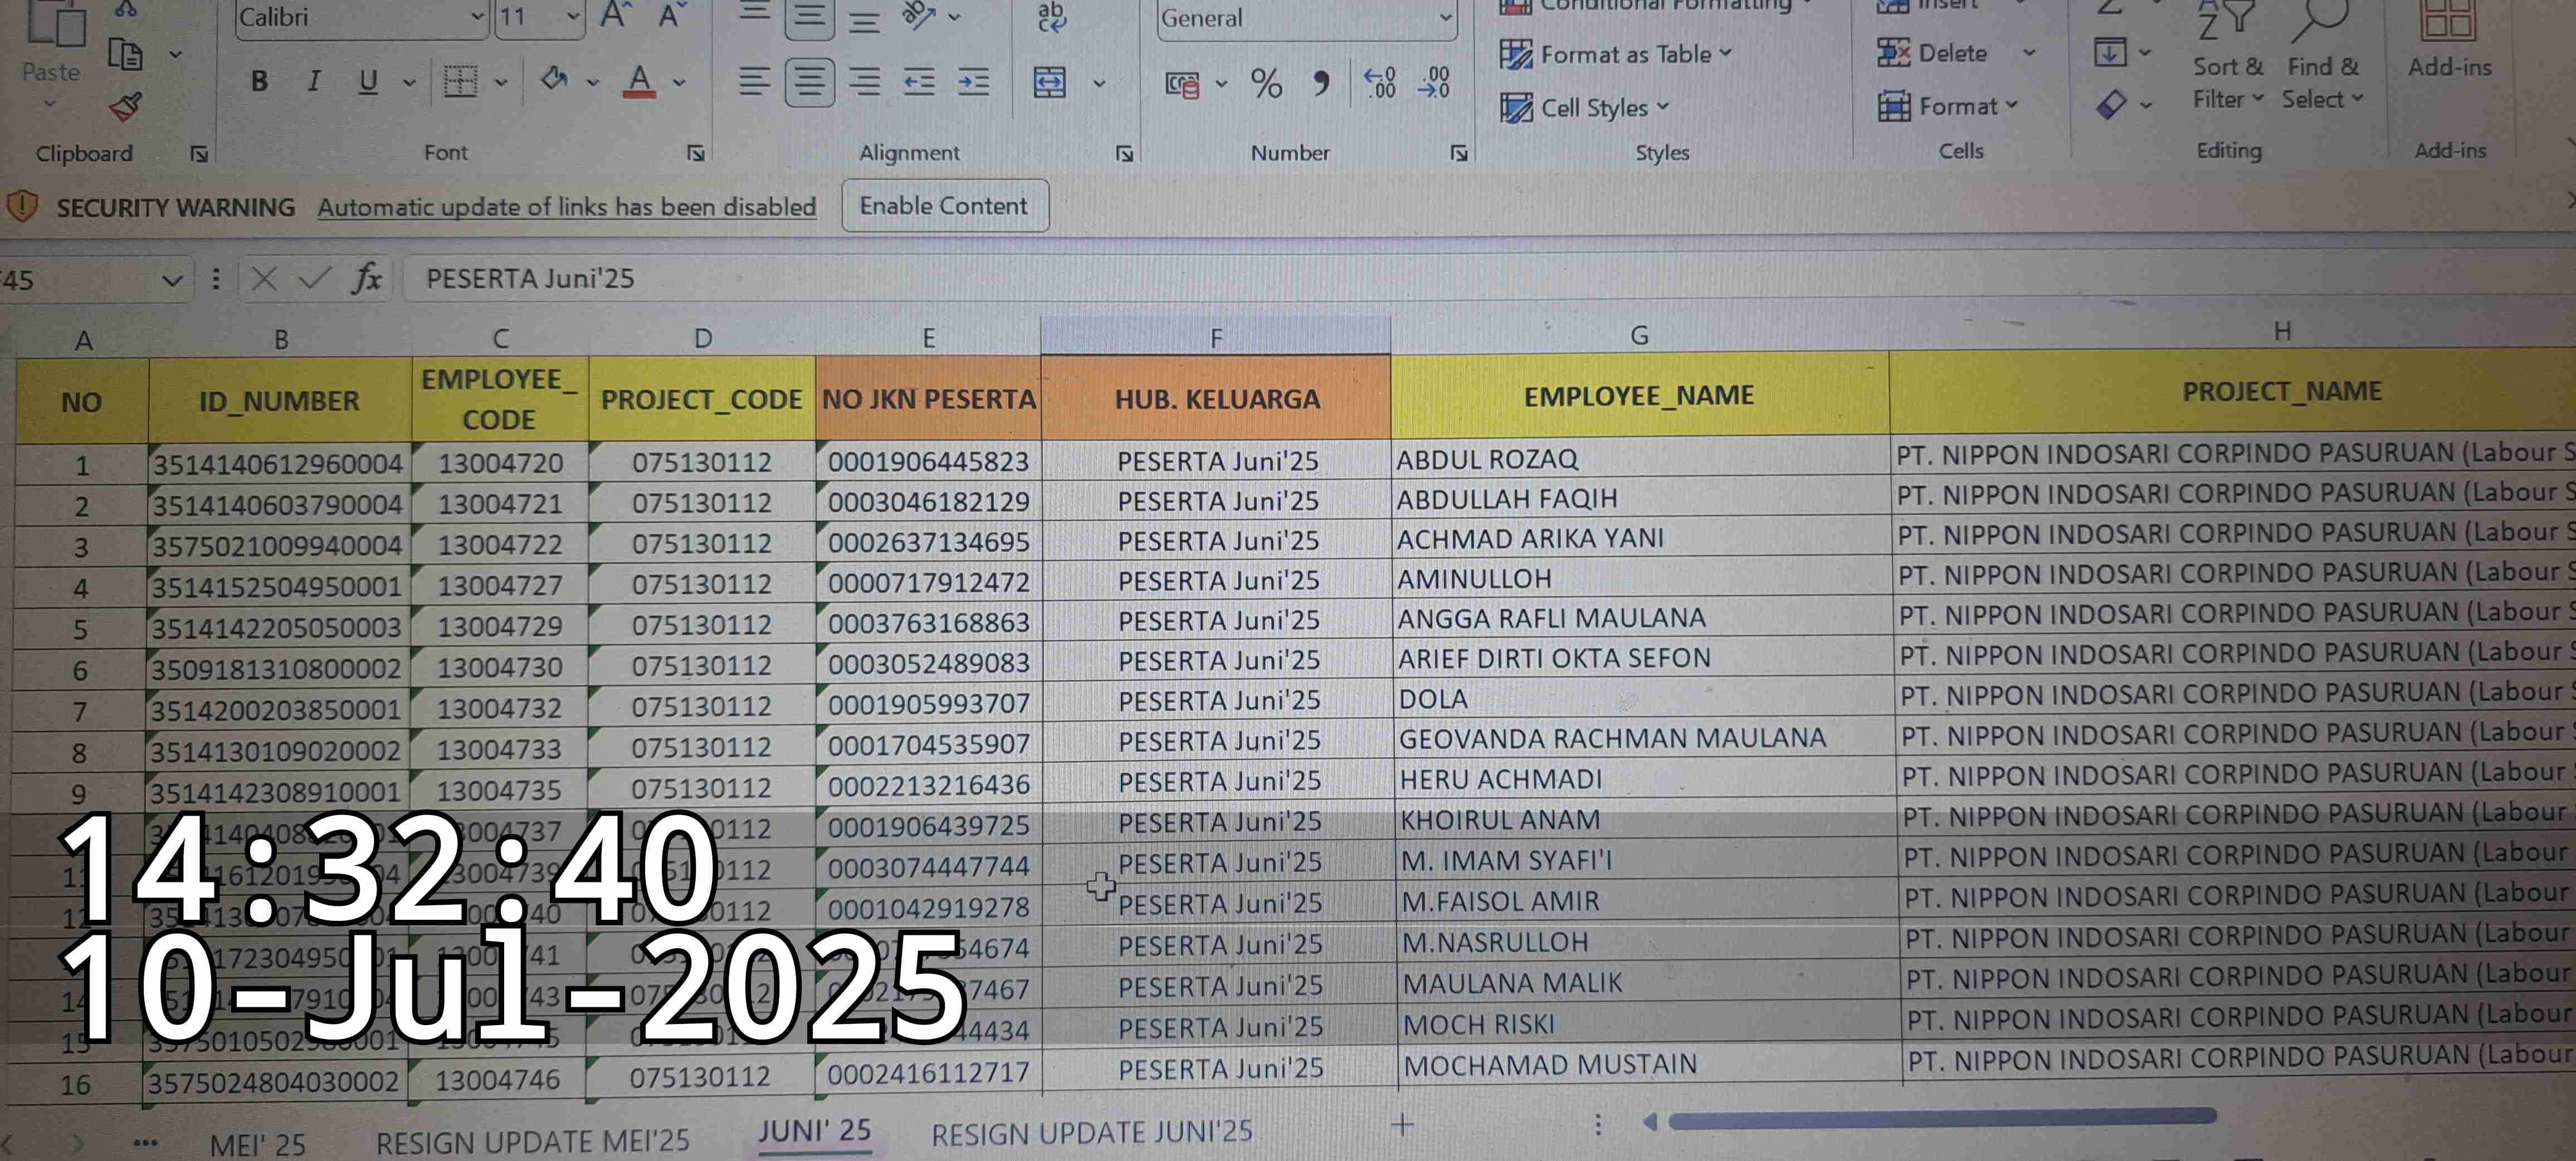
Task: Click the Fill Color bucket icon
Action: 553,80
